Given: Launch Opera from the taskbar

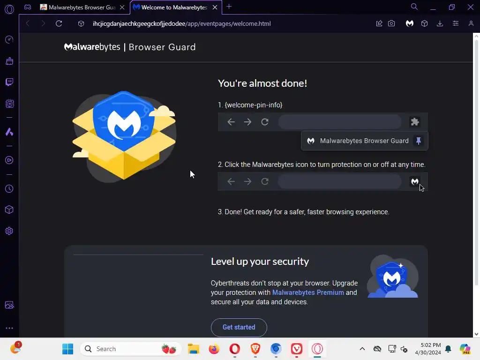Looking at the screenshot, I should [x=234, y=349].
